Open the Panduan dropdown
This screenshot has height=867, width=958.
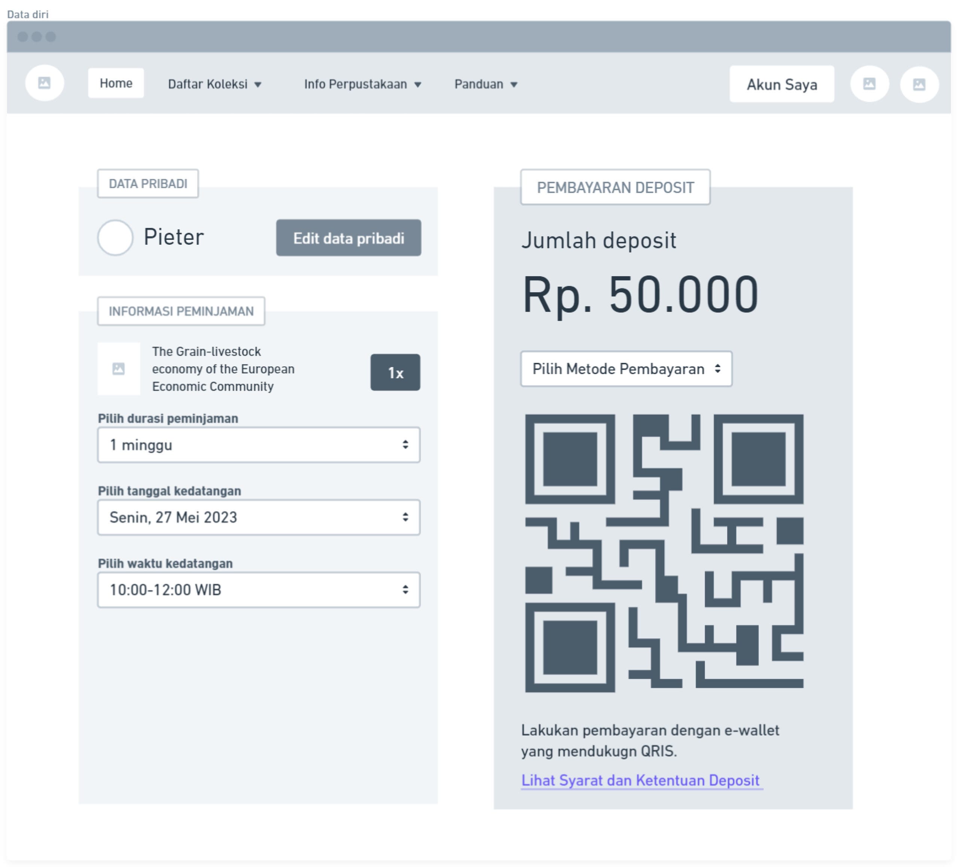click(x=486, y=84)
